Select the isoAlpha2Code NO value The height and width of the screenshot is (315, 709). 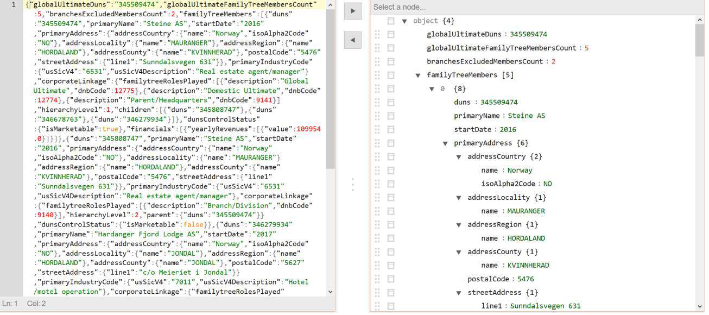click(x=547, y=184)
